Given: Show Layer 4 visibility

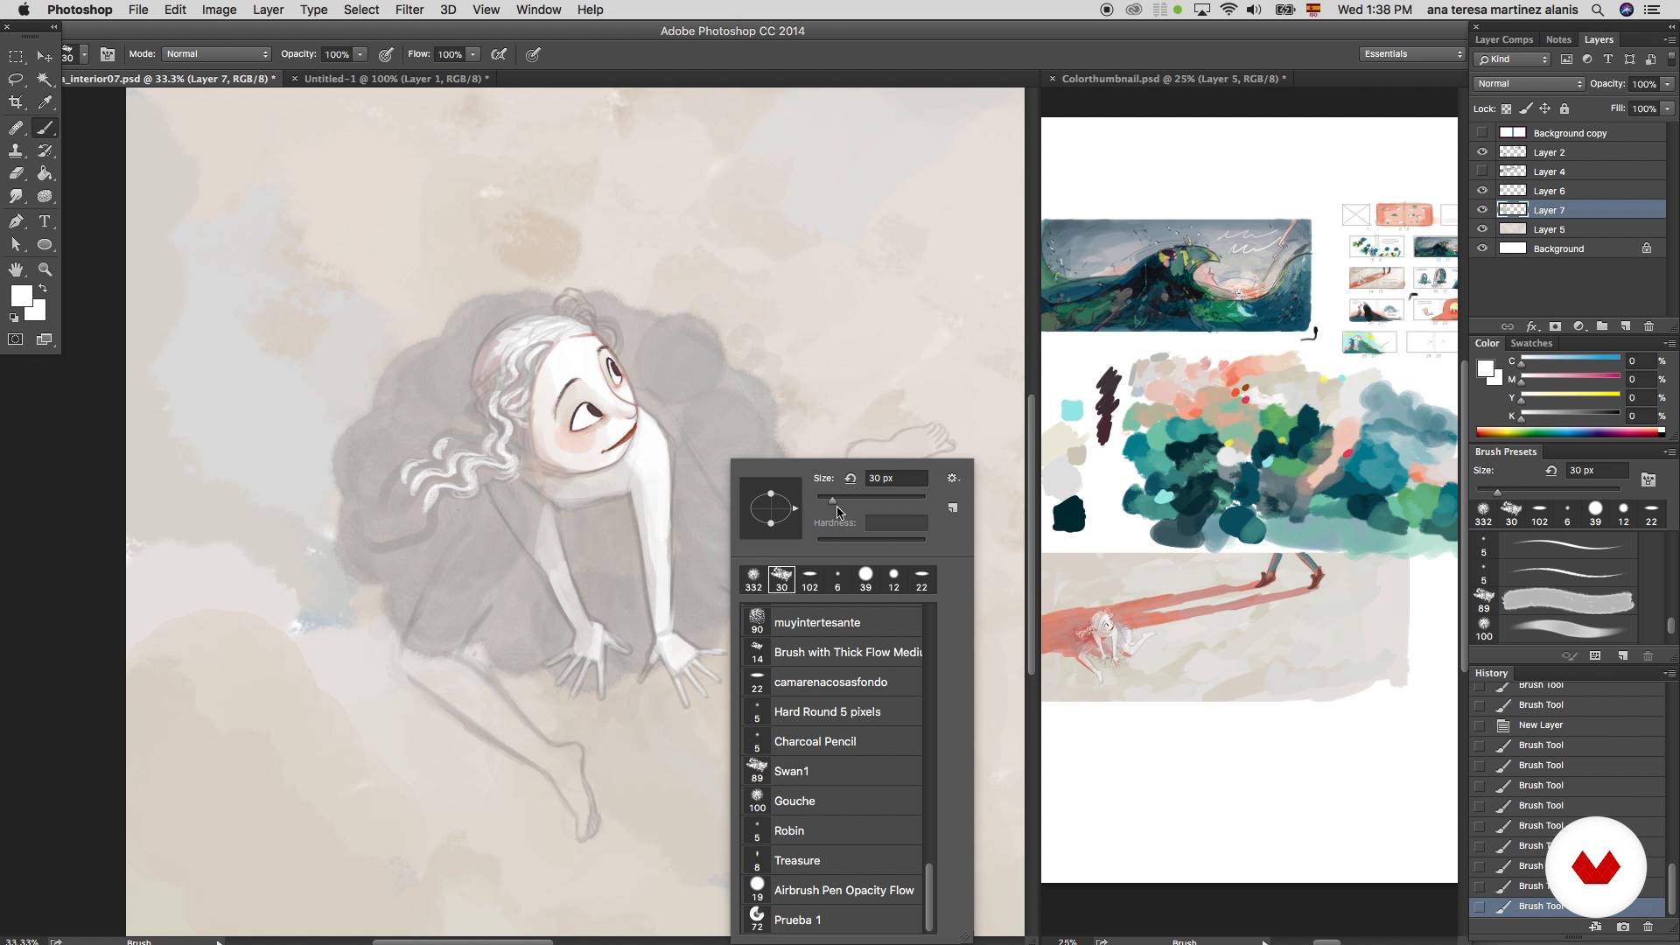Looking at the screenshot, I should pyautogui.click(x=1481, y=171).
